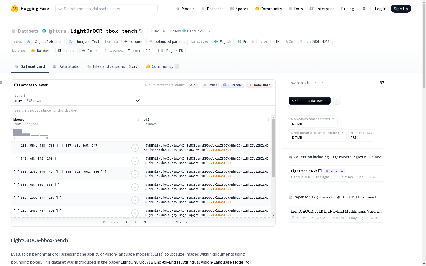Open the lightonai organization link in the title
Screen dimensions: 426x266
[x=57, y=31]
